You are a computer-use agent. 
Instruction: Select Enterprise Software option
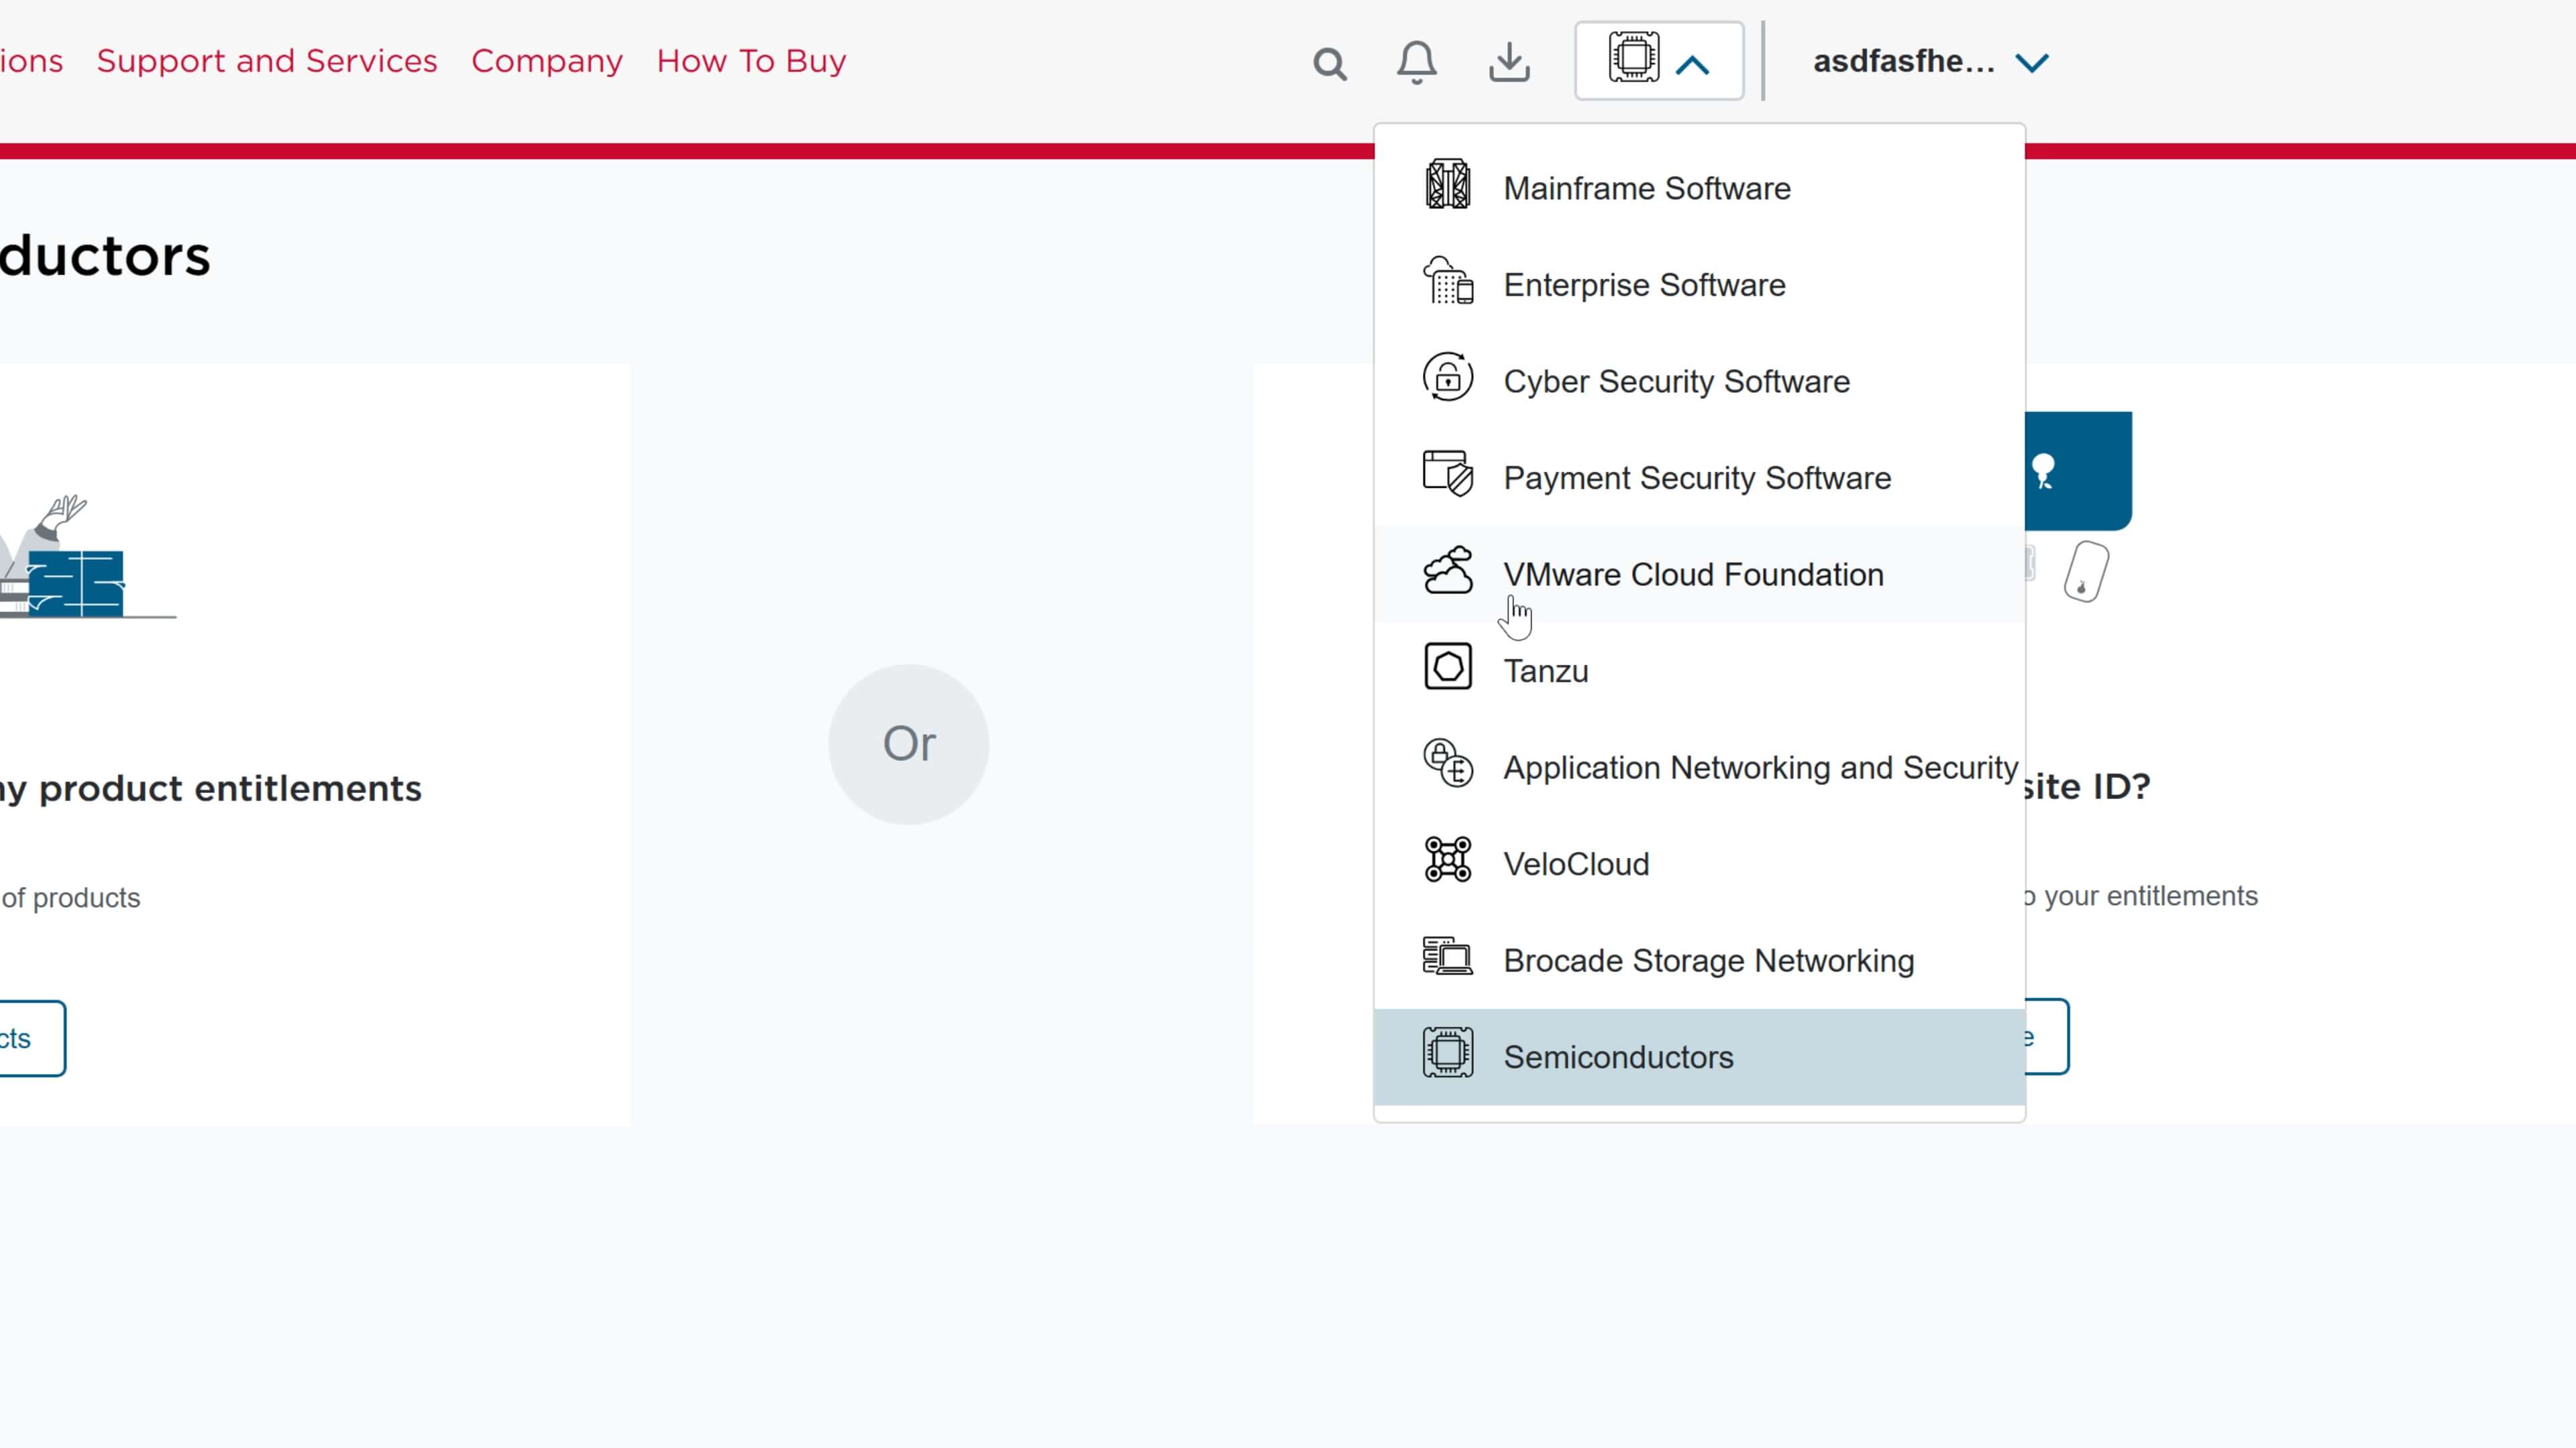click(1699, 285)
